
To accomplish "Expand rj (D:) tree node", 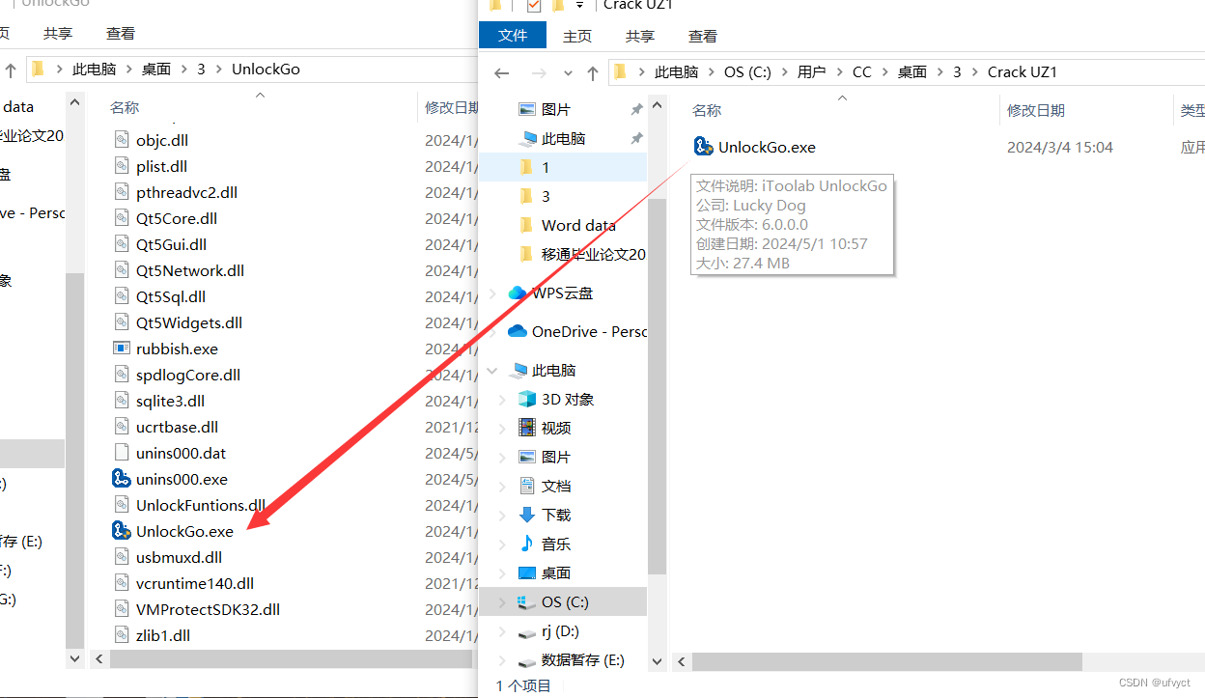I will coord(502,631).
